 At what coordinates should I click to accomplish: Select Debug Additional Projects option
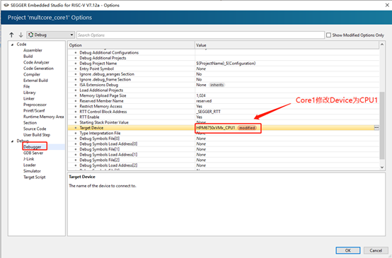tap(103, 58)
